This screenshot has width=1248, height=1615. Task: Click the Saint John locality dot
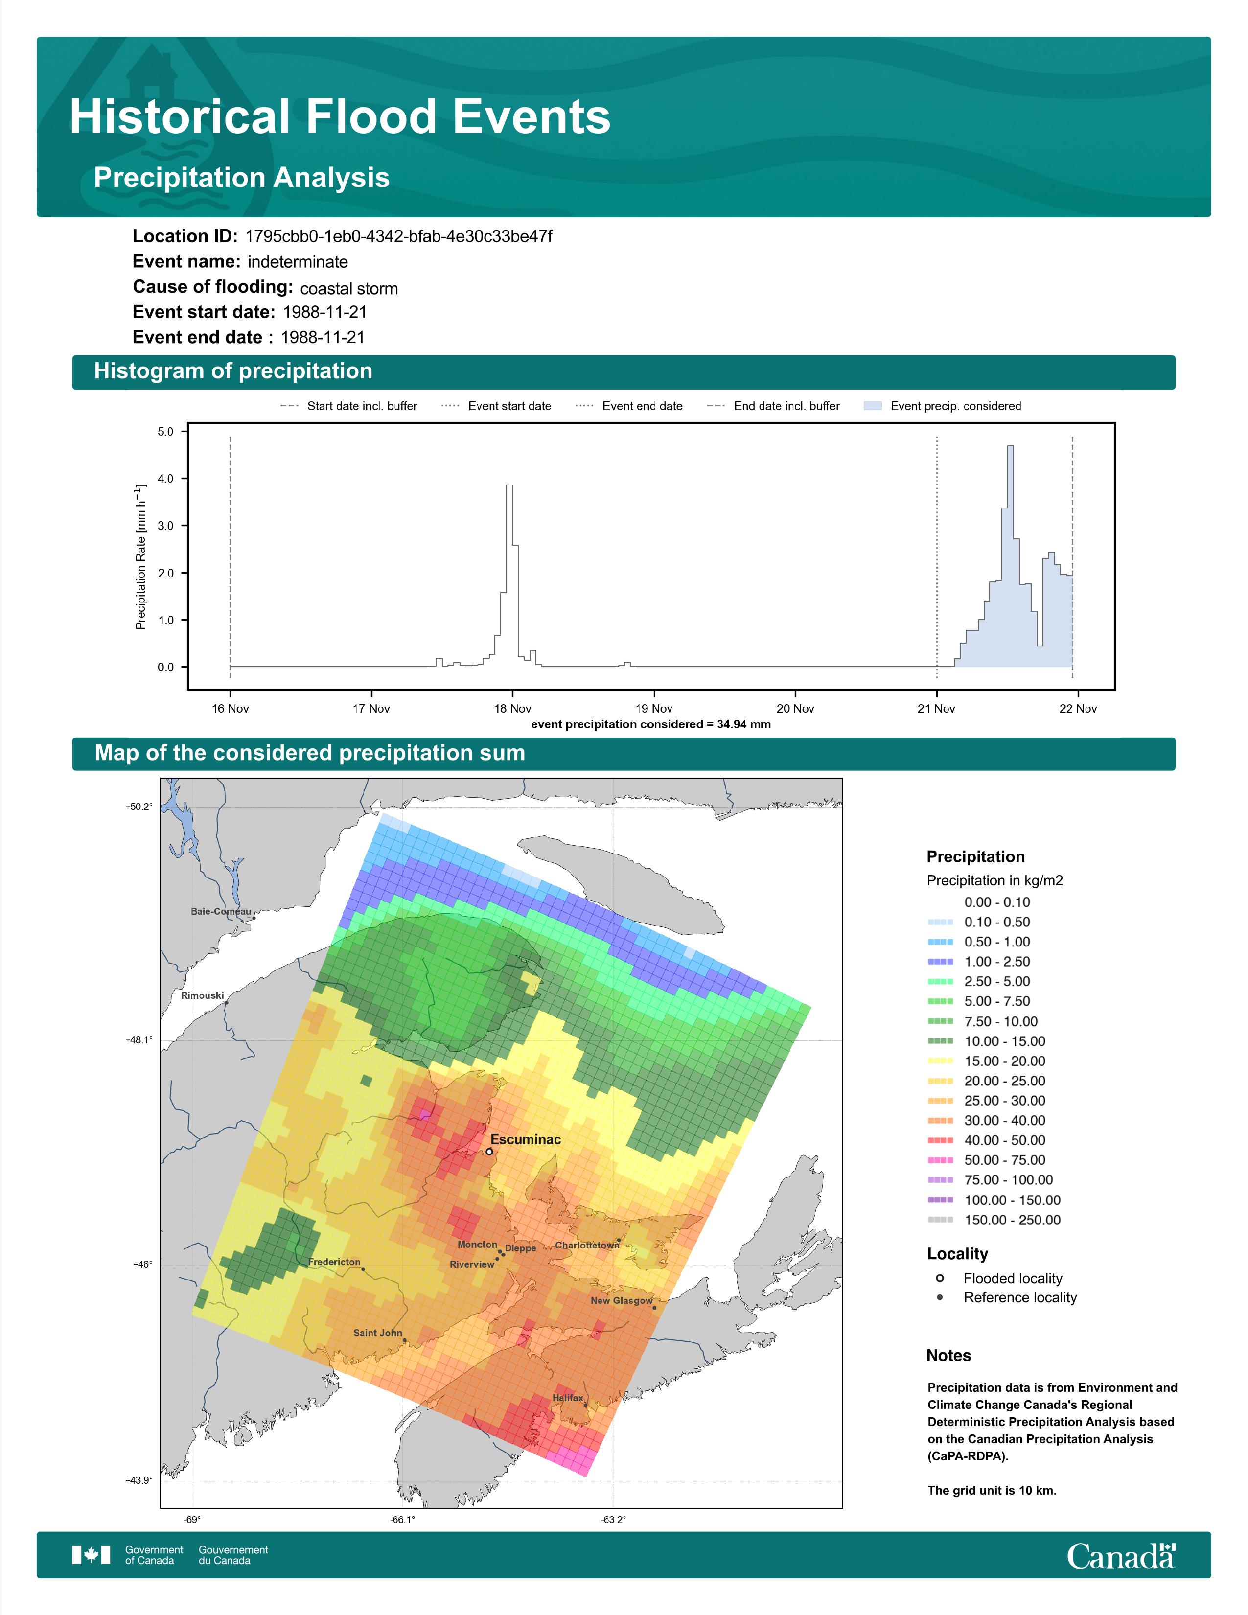[404, 1340]
